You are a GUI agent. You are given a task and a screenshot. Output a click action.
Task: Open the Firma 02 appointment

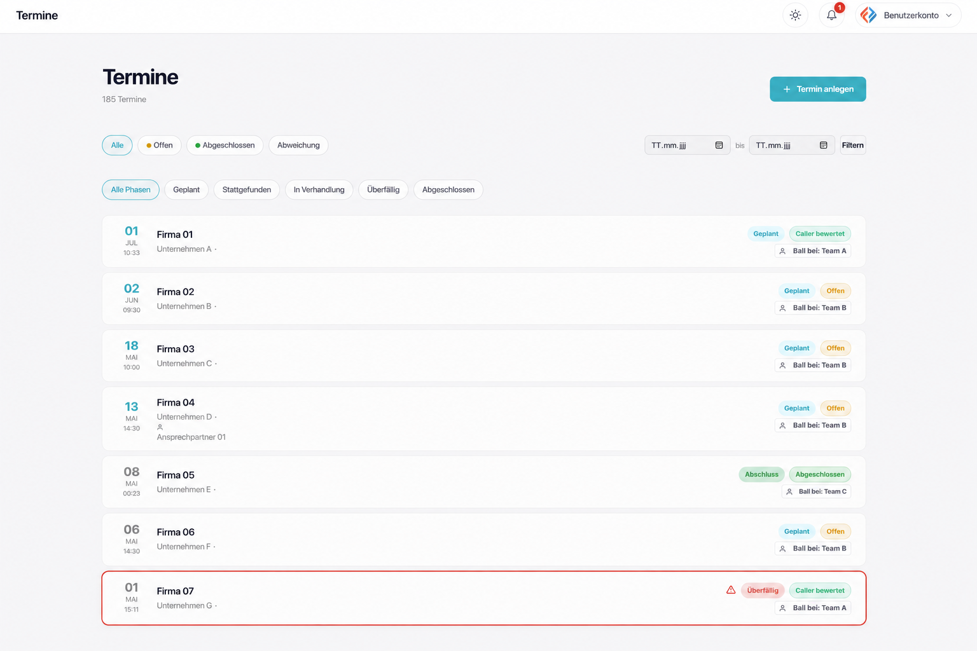tap(483, 299)
